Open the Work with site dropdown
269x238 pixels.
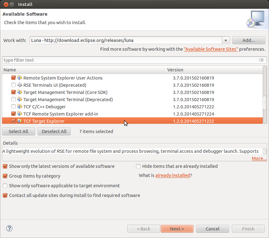[x=226, y=40]
